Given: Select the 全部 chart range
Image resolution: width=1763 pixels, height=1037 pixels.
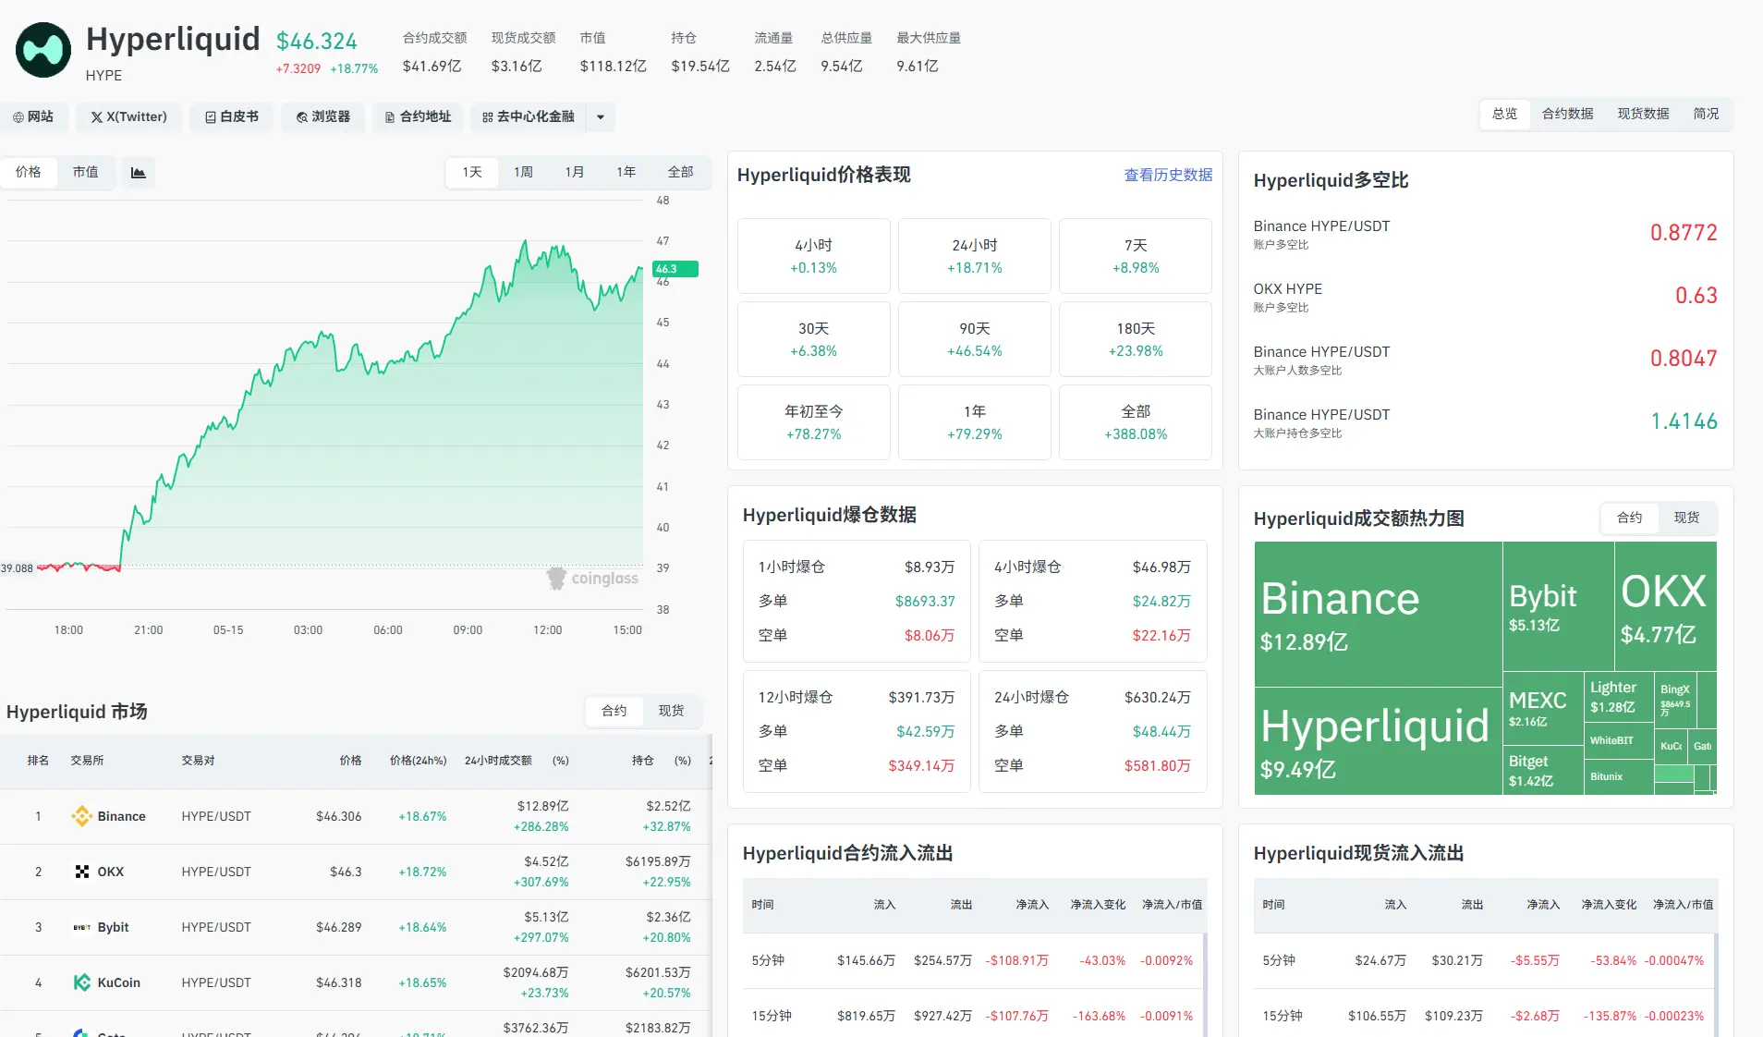Looking at the screenshot, I should [681, 173].
